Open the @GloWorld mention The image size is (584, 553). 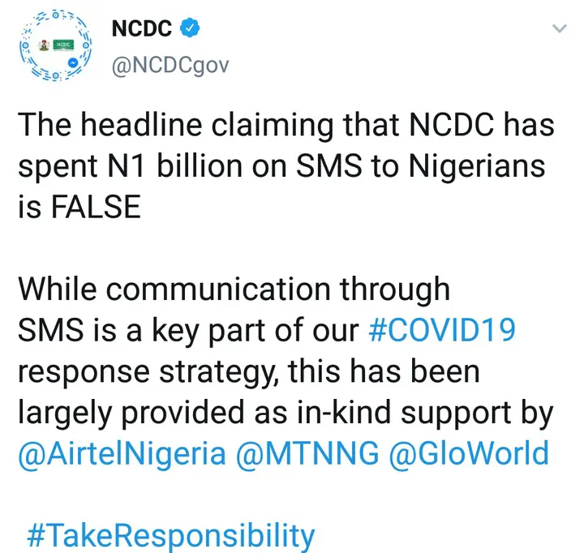tap(469, 453)
